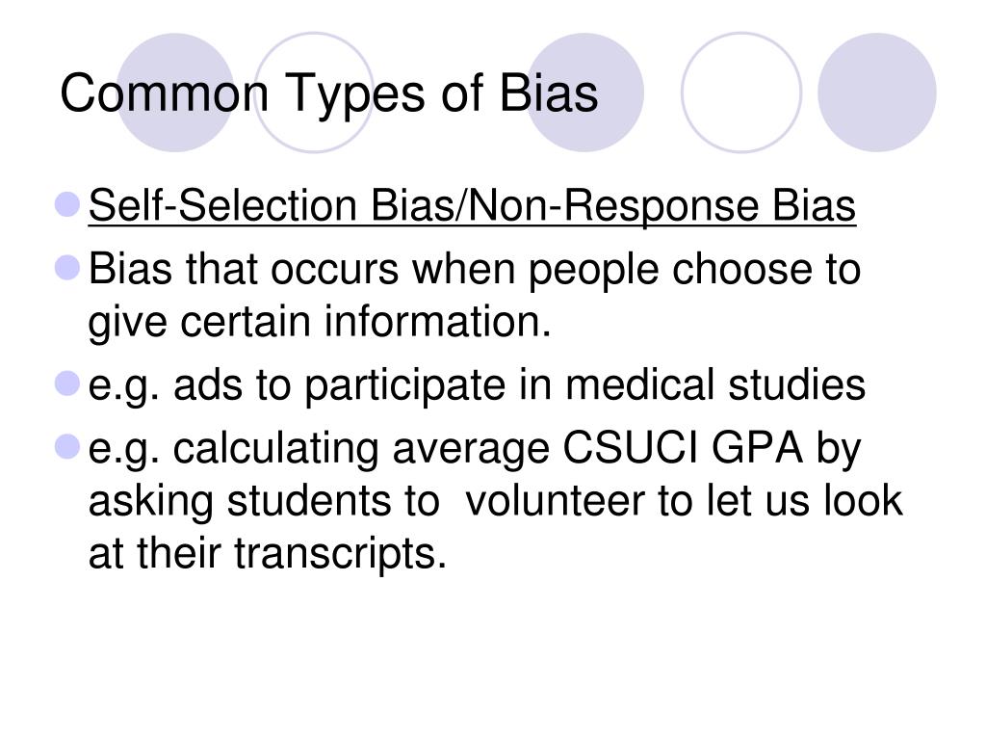Image resolution: width=986 pixels, height=740 pixels.
Task: Click the filled circle behind the word 'Bias'
Action: (x=584, y=92)
